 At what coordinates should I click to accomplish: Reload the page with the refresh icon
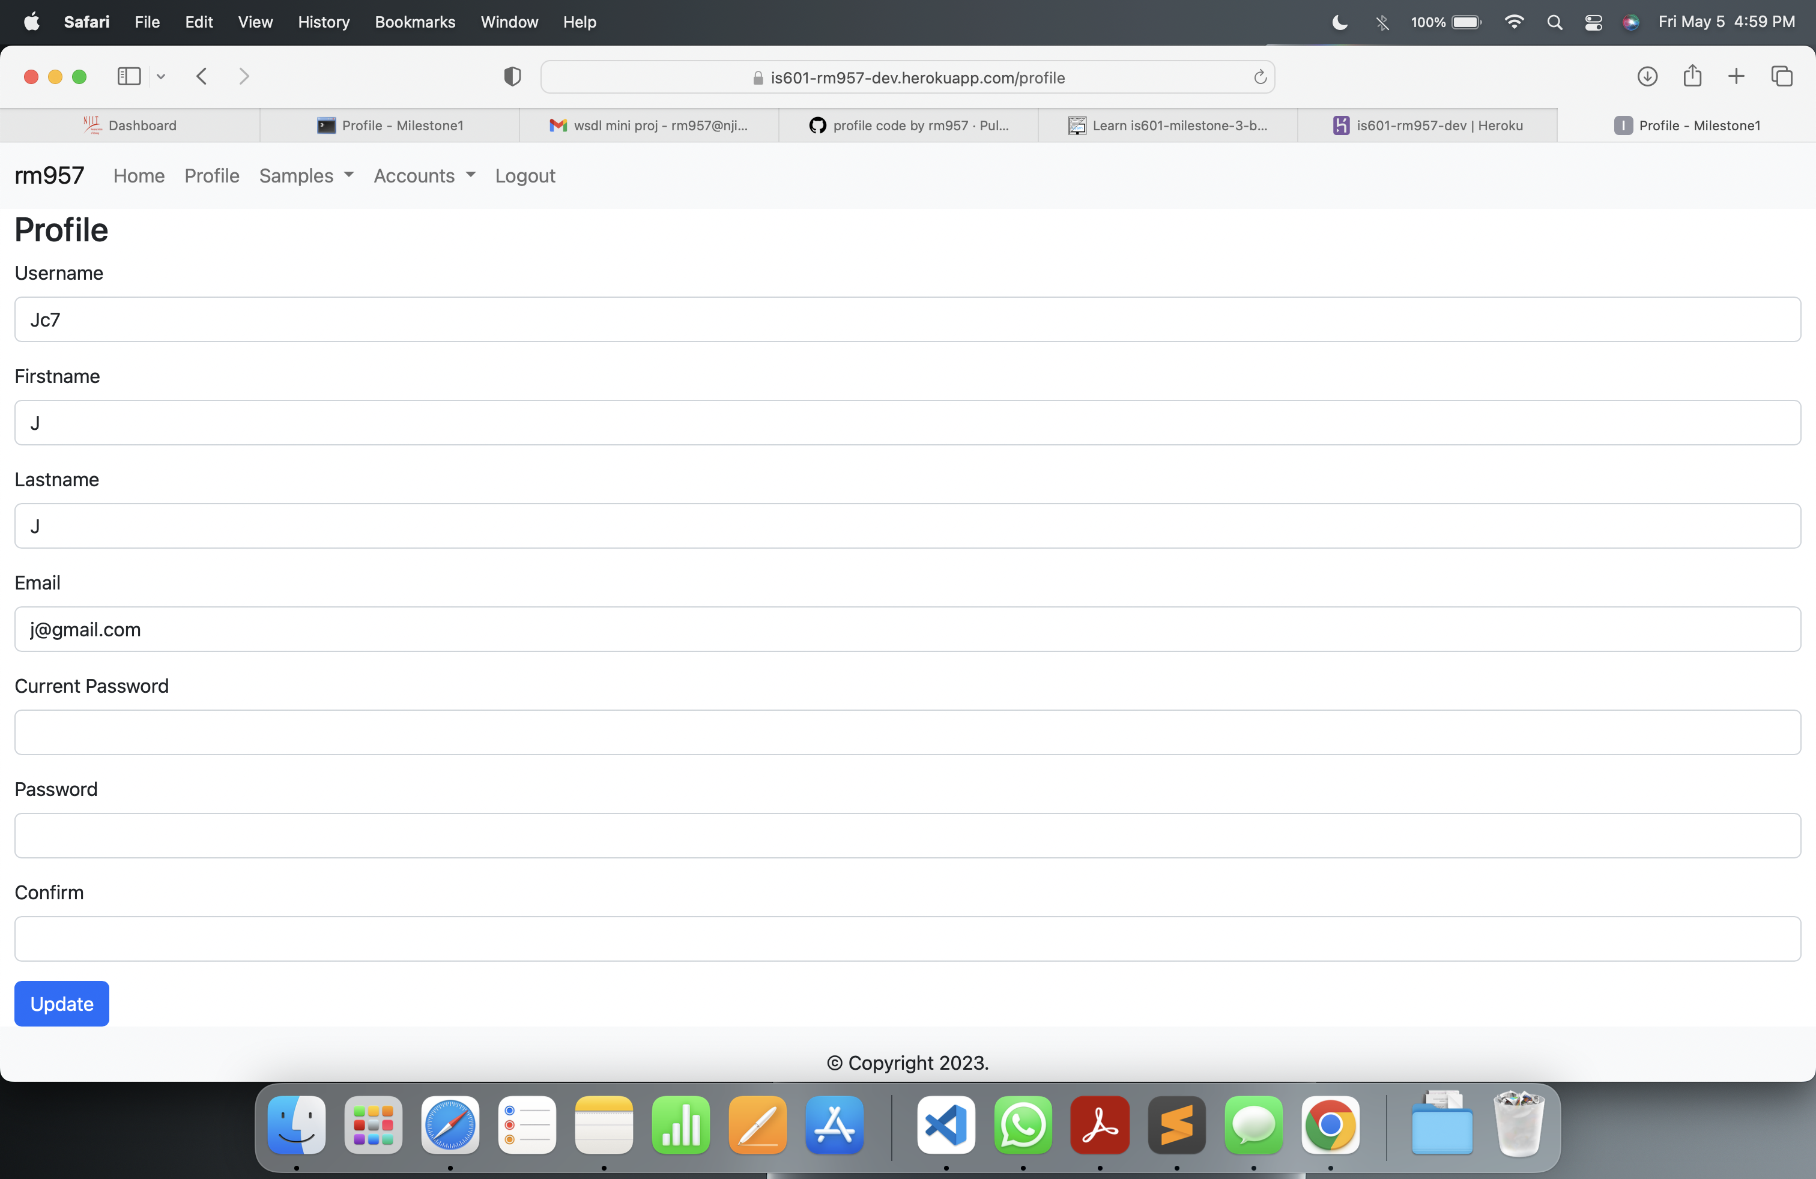click(x=1260, y=77)
